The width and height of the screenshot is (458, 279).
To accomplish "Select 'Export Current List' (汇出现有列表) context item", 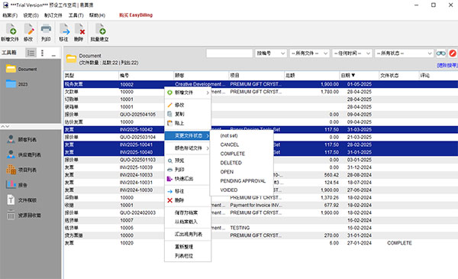I will coord(188,234).
